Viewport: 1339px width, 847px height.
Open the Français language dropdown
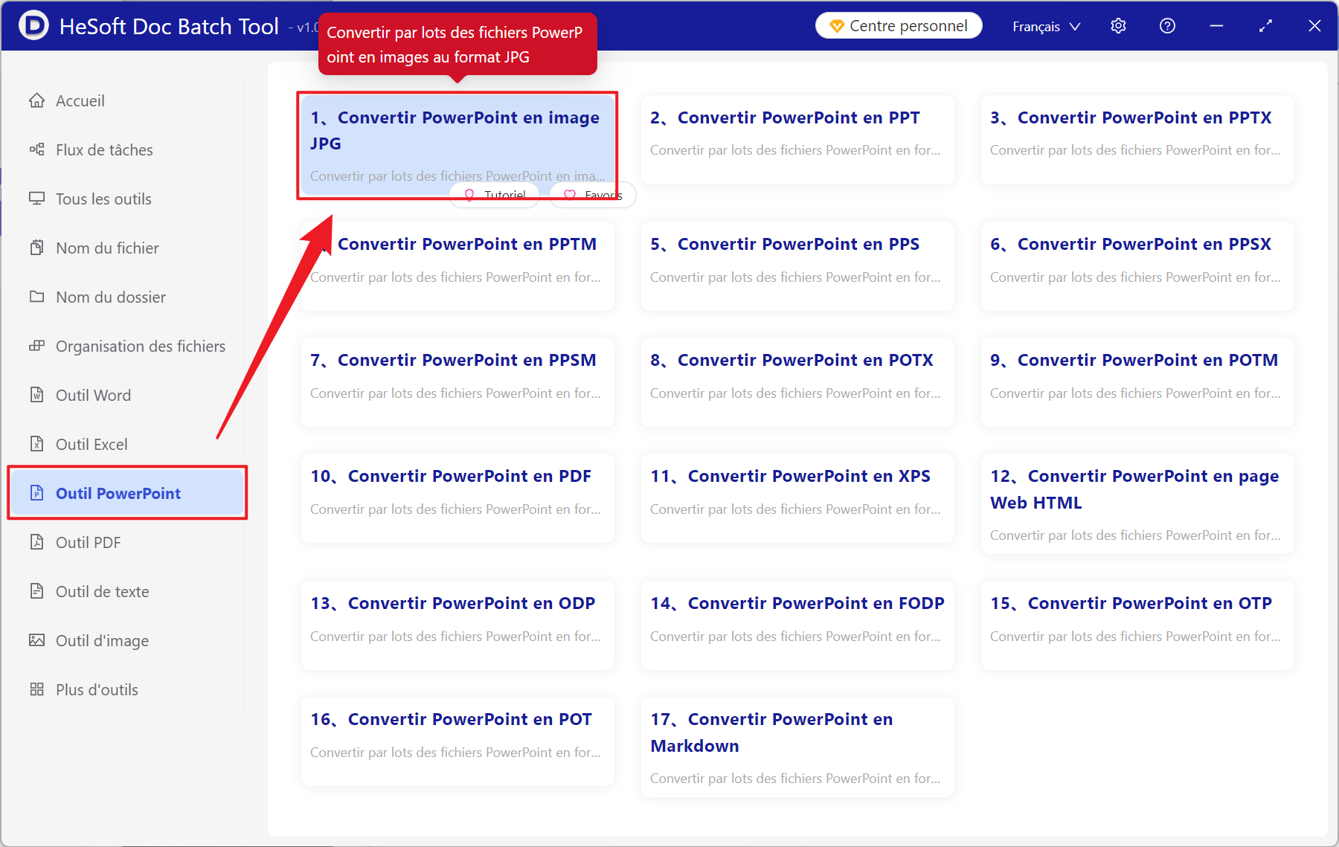(1046, 27)
